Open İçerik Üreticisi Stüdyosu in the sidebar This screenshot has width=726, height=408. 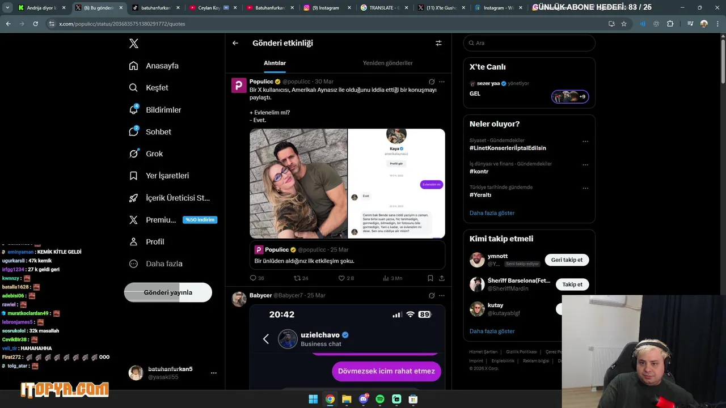[x=170, y=198]
